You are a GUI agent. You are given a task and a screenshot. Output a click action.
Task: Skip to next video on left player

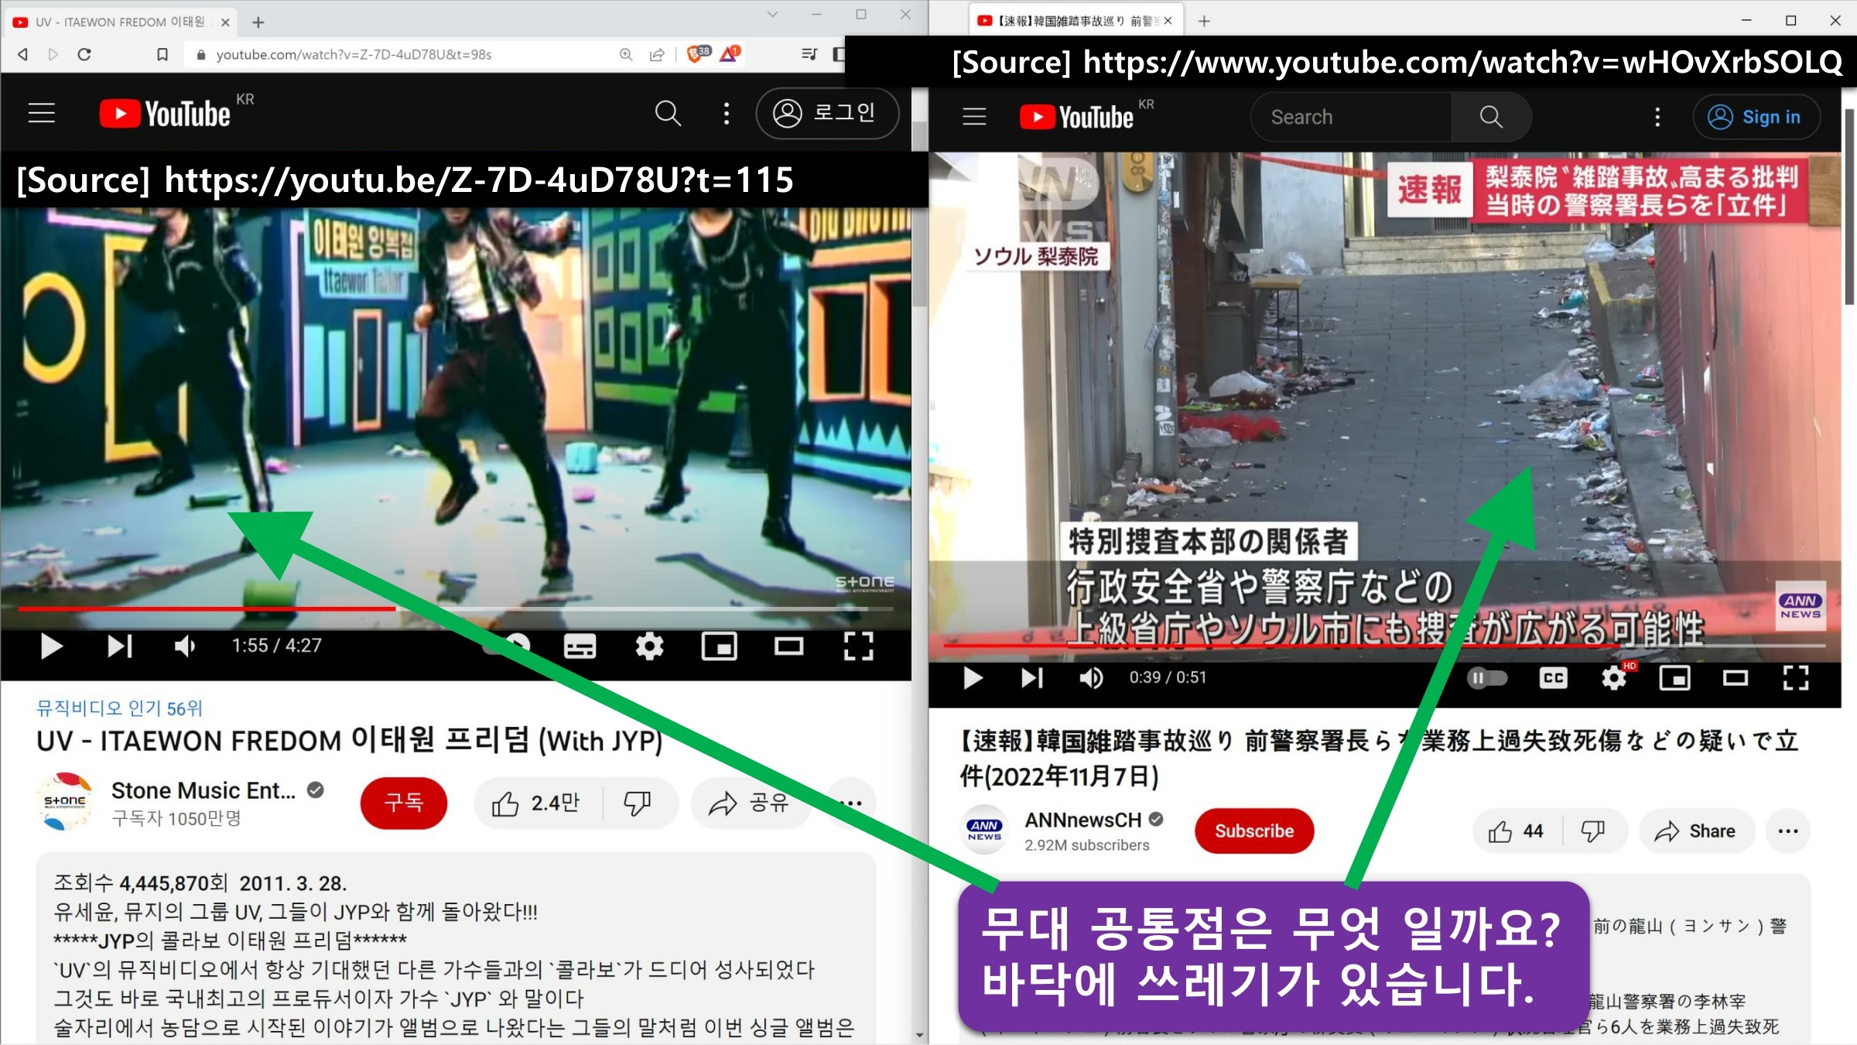tap(119, 646)
